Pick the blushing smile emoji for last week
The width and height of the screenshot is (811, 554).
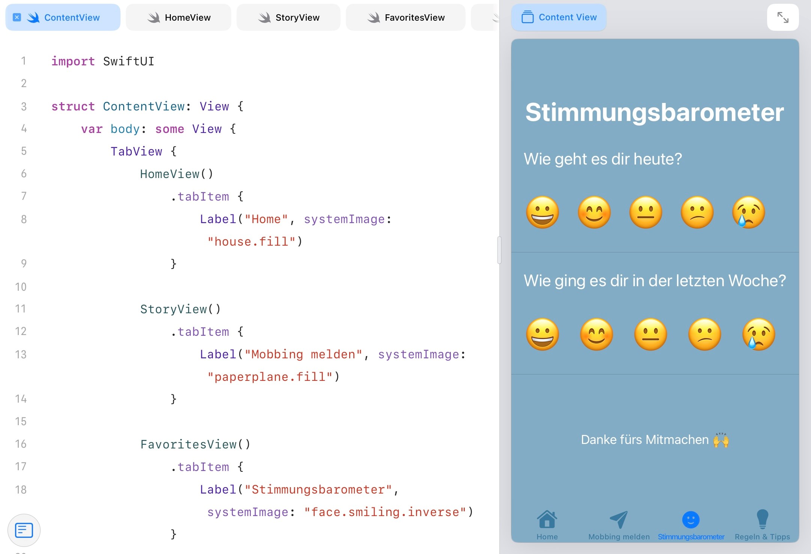click(x=597, y=334)
